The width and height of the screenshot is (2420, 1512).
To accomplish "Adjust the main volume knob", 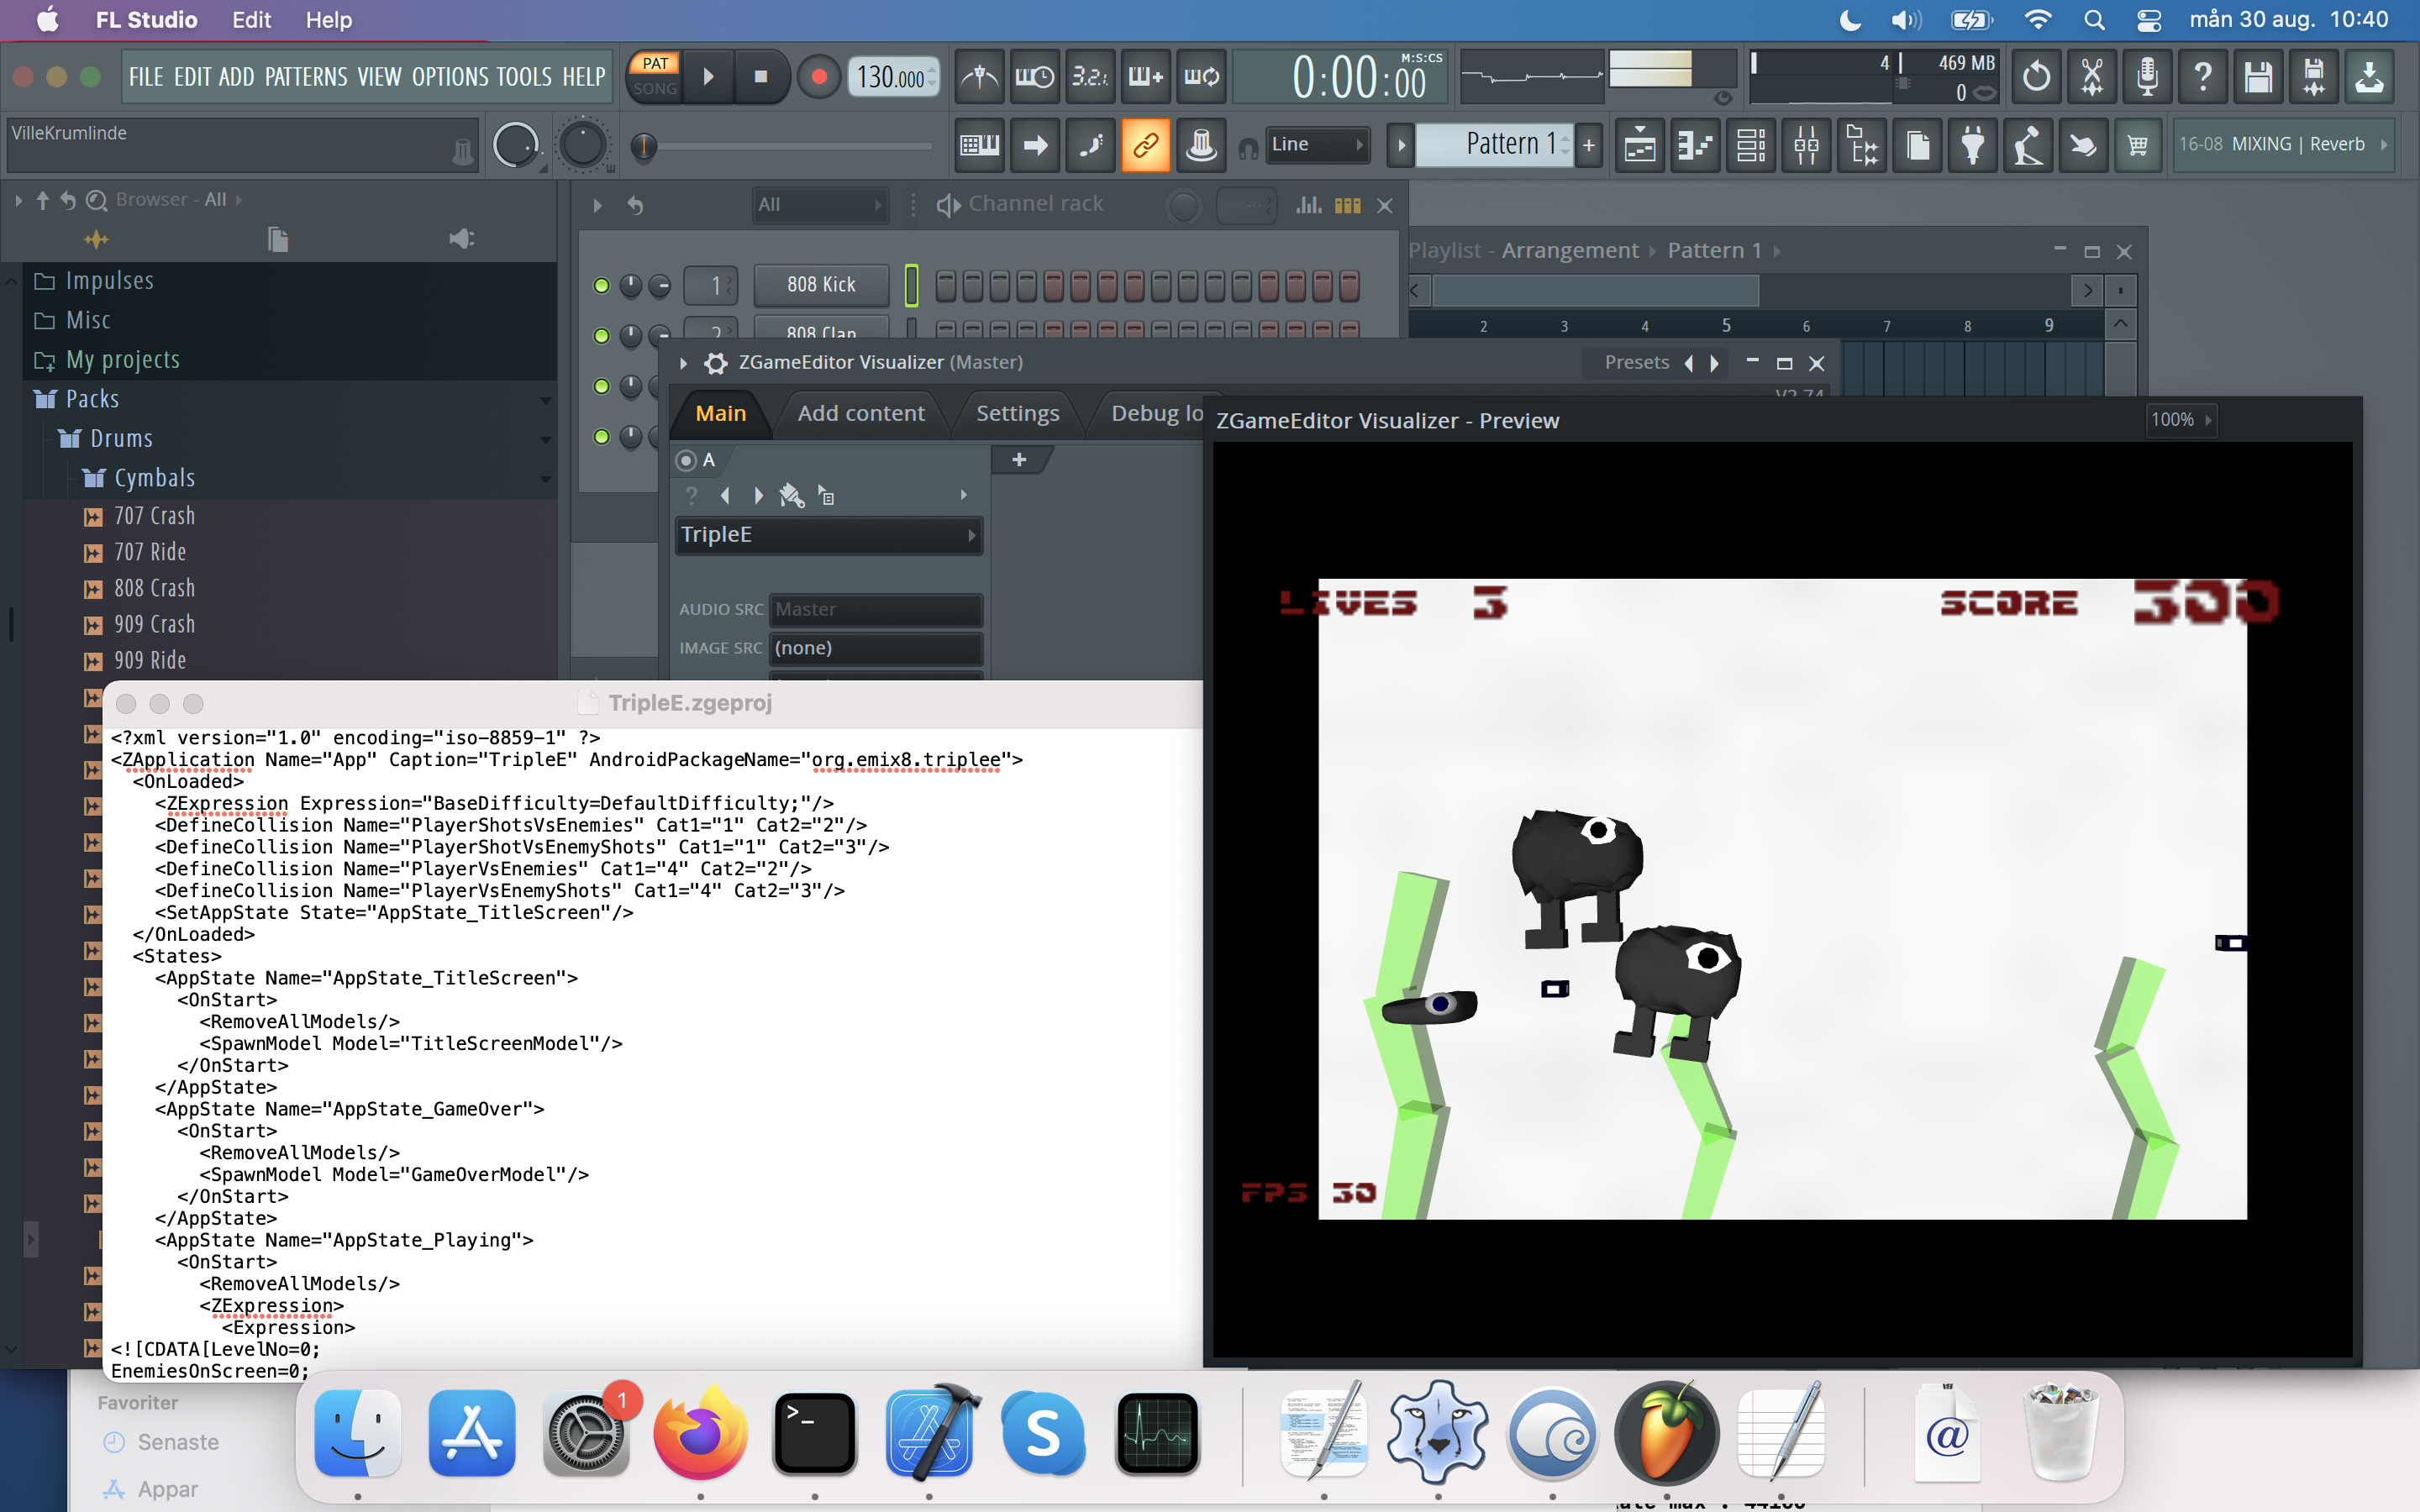I will 516,146.
